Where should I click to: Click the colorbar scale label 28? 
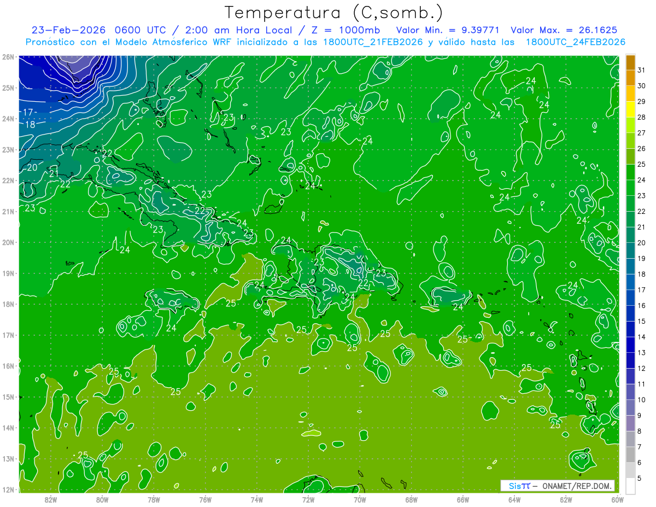click(642, 117)
